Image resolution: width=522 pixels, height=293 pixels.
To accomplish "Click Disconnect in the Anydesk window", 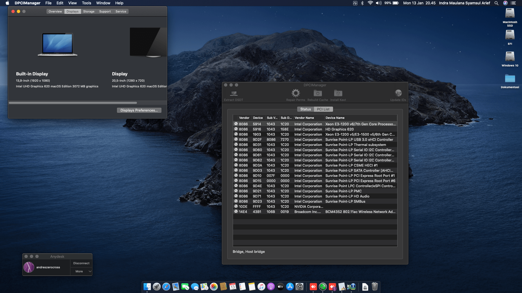I will (81, 263).
